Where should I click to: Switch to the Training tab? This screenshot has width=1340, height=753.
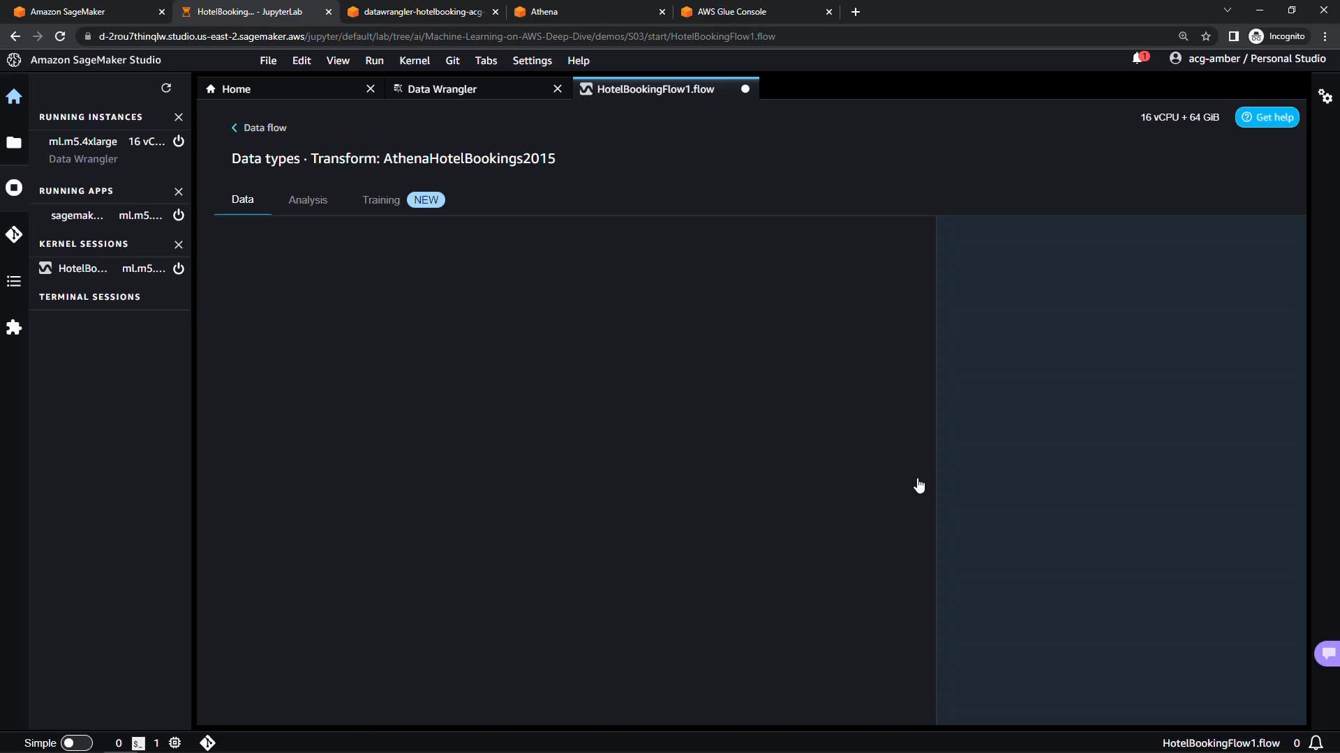point(381,200)
